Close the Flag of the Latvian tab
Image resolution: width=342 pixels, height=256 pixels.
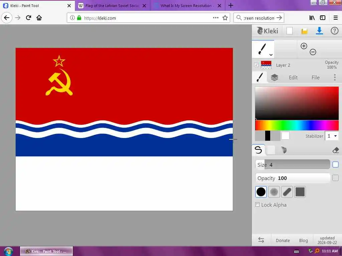point(144,6)
